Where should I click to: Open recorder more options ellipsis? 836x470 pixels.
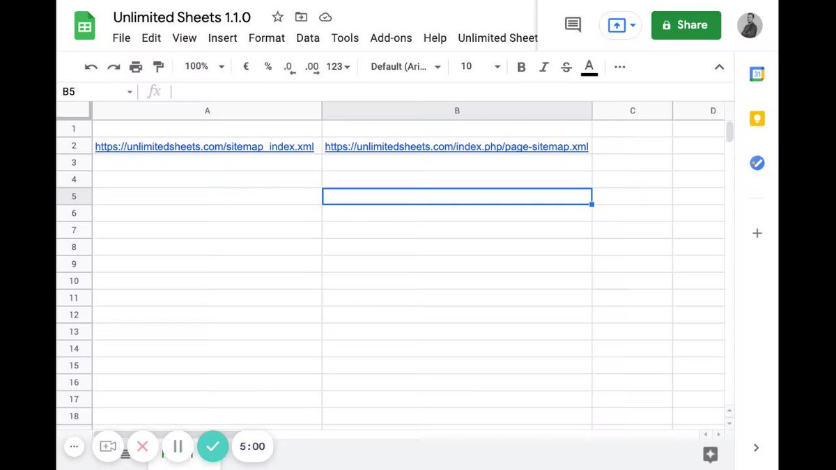point(75,446)
